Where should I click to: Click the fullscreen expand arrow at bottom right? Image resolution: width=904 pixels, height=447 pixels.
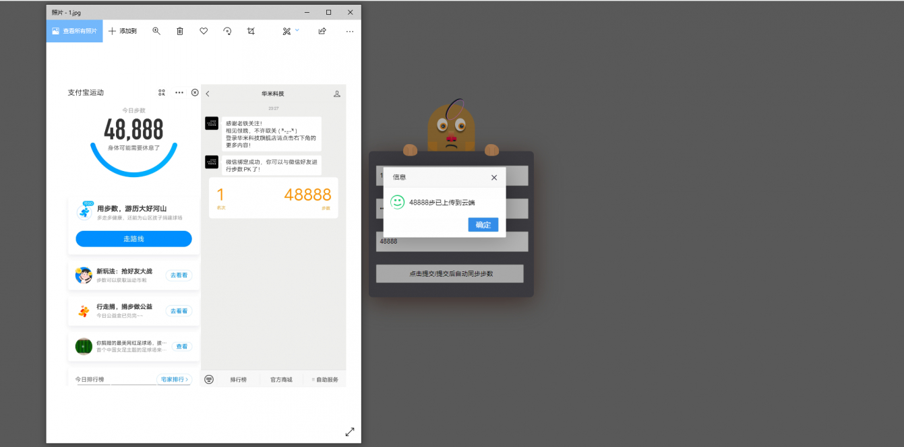349,432
